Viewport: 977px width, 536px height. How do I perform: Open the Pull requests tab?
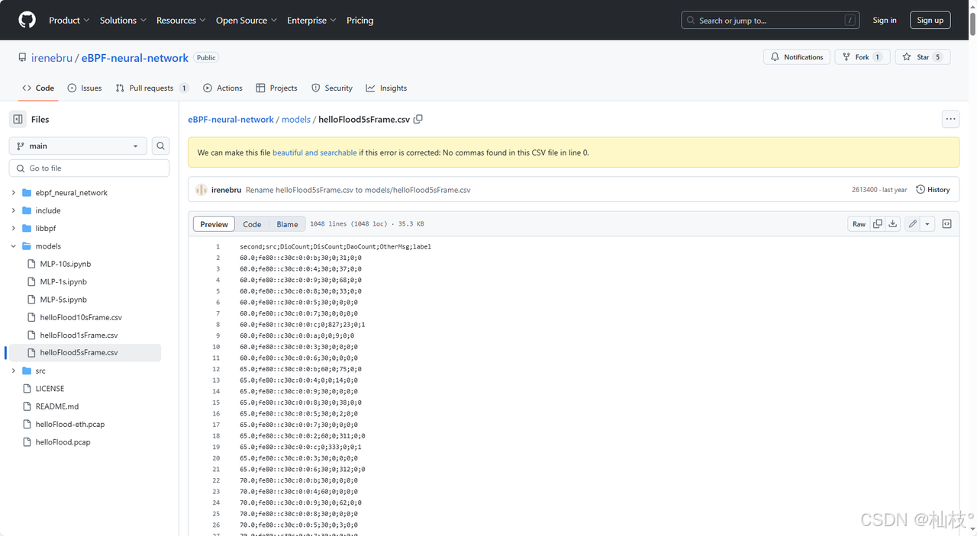tap(151, 88)
